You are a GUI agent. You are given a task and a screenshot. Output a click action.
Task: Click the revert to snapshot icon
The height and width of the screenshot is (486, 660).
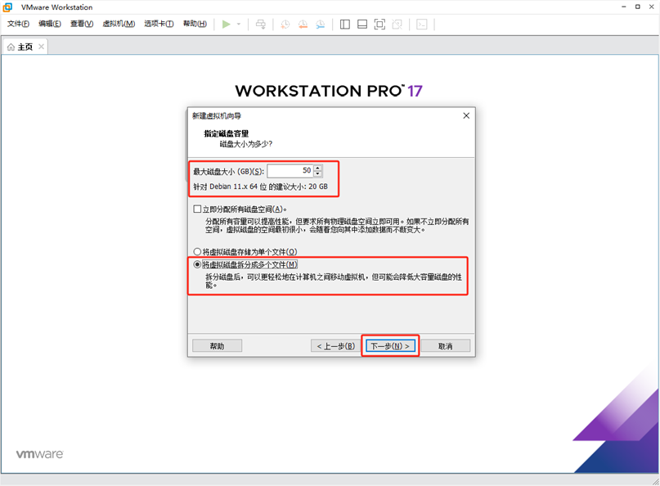[x=303, y=24]
